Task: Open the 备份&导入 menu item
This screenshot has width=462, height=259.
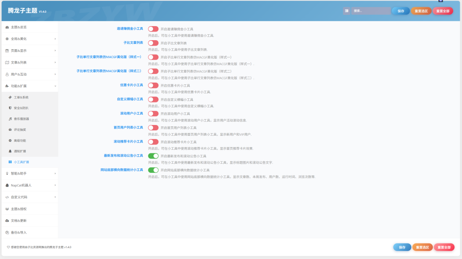Action: [x=30, y=232]
